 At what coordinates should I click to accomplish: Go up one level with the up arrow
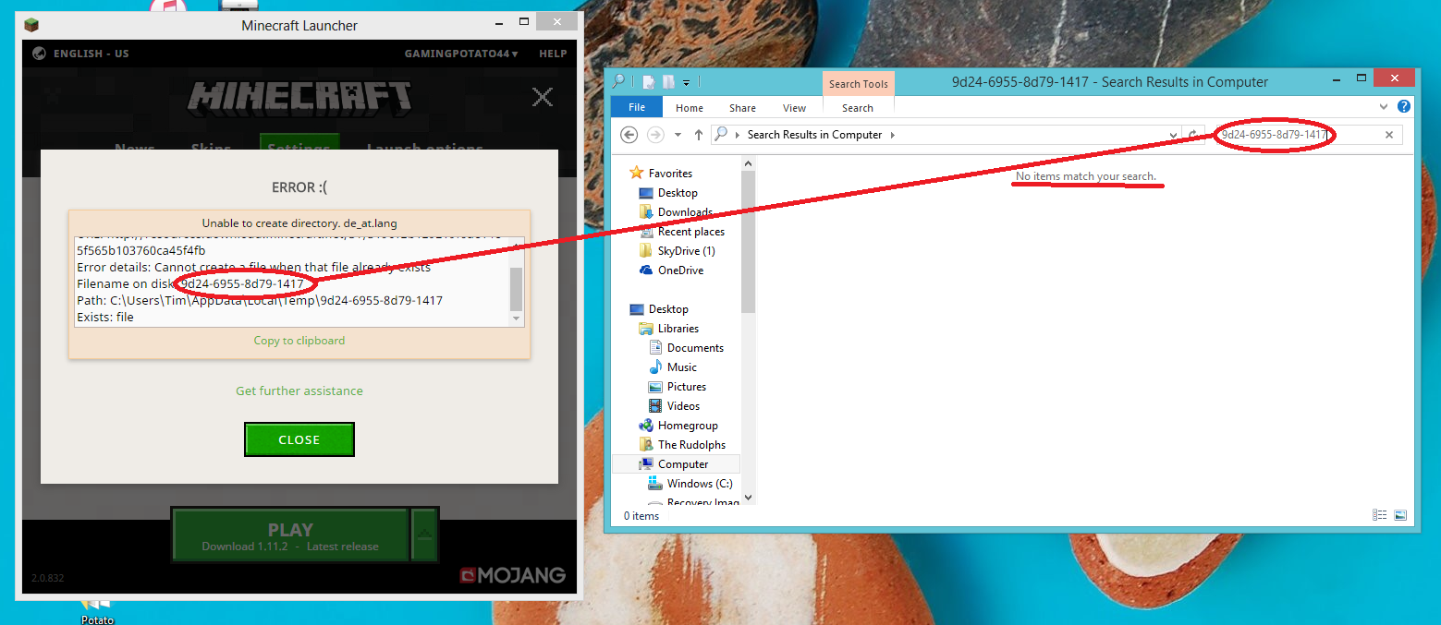[698, 135]
